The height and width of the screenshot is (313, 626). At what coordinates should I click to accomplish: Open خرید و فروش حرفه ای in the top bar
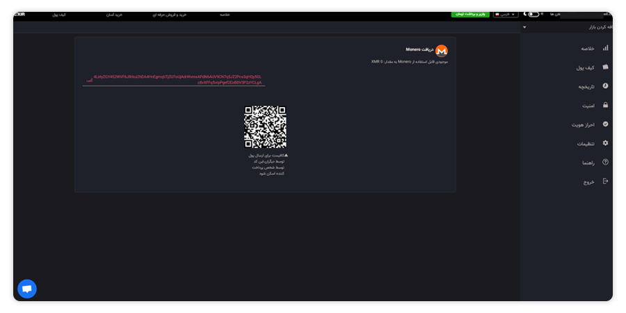pos(170,15)
